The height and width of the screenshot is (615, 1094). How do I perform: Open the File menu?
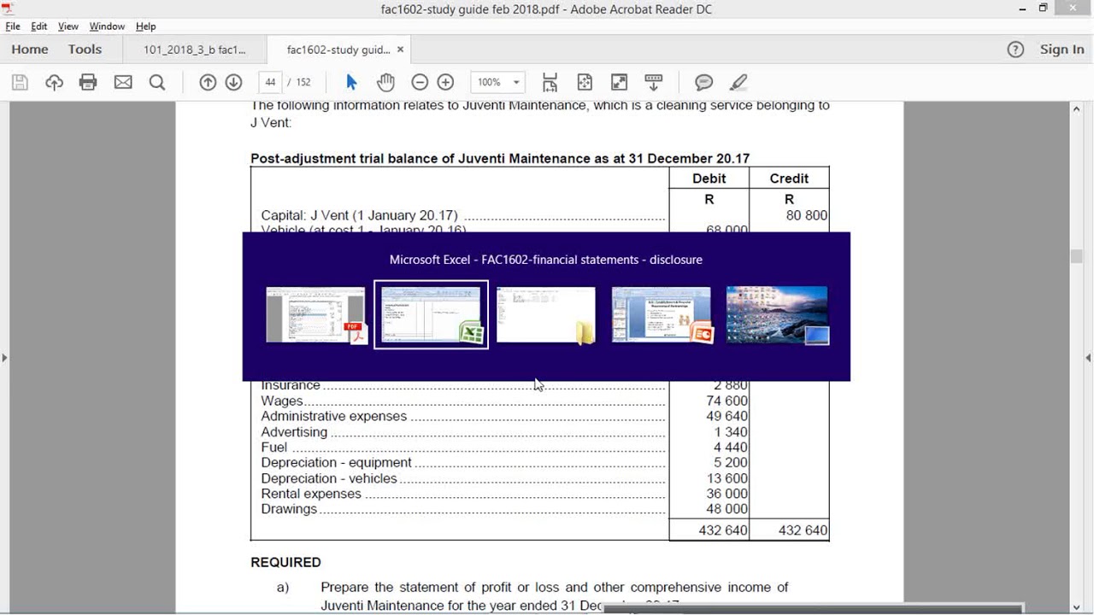13,26
